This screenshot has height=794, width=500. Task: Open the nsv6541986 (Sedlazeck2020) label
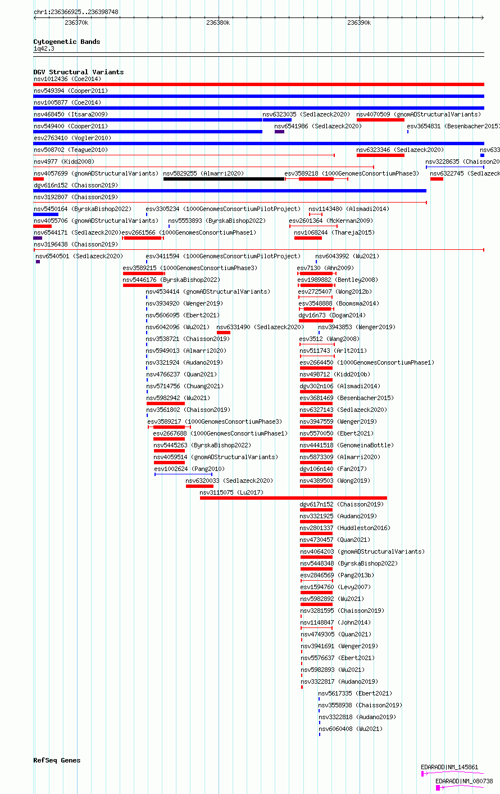point(318,126)
